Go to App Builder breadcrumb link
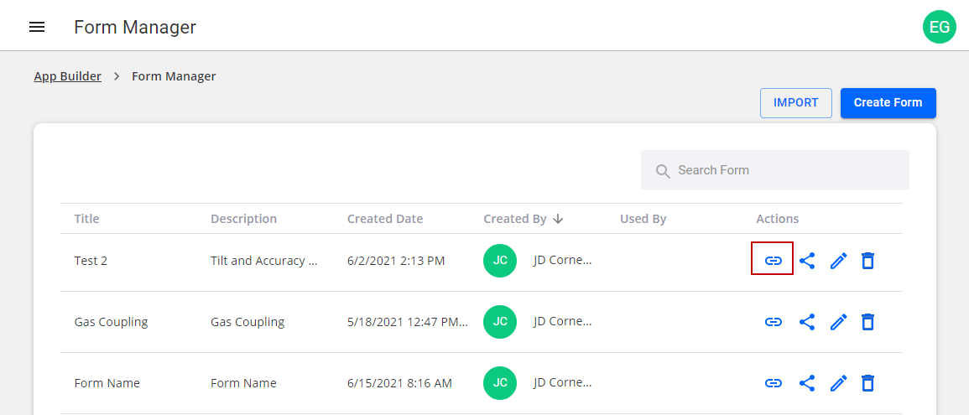The height and width of the screenshot is (415, 969). click(x=67, y=76)
